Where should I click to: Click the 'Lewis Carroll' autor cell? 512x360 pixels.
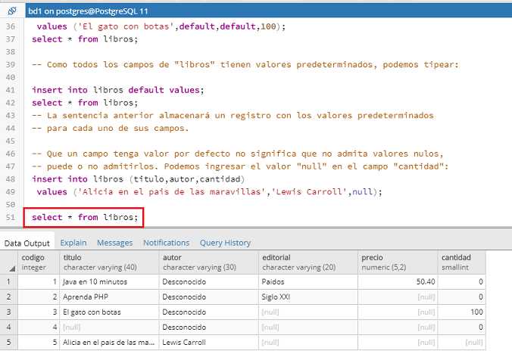tap(208, 343)
